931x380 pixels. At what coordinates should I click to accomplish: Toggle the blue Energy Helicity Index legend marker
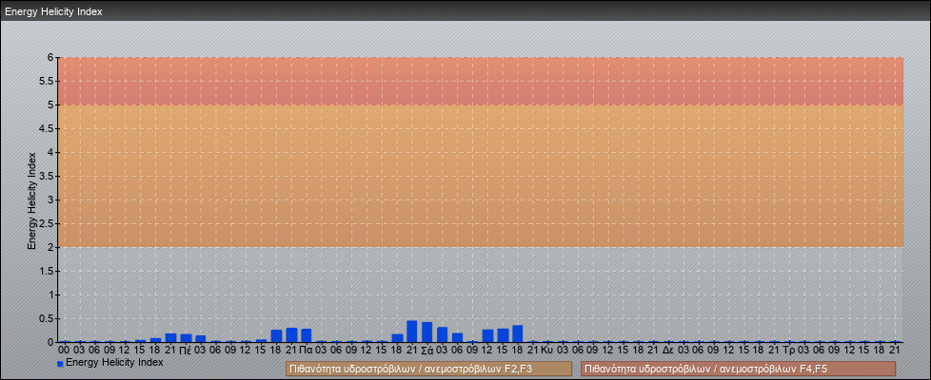pyautogui.click(x=60, y=364)
